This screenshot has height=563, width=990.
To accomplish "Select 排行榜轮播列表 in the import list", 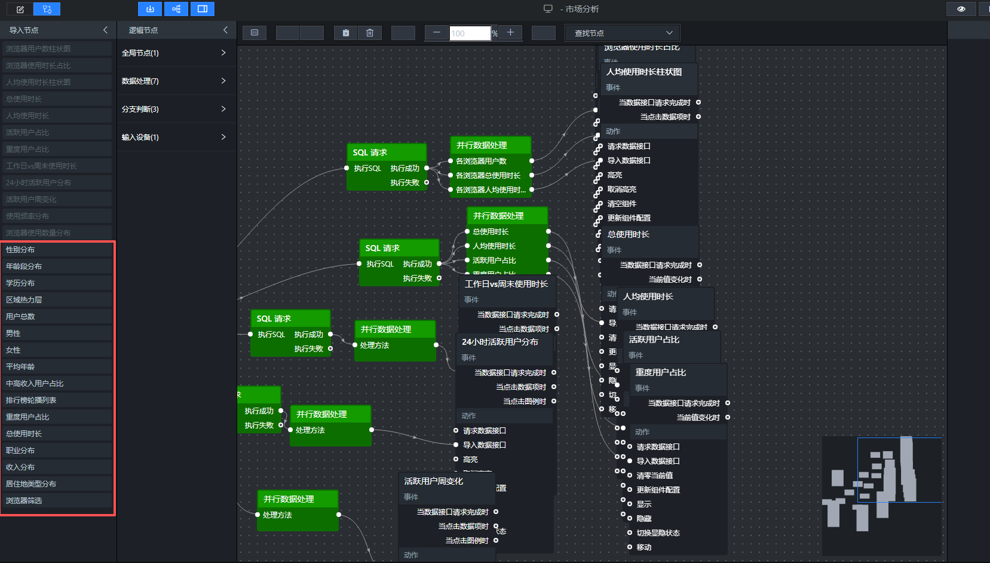I will 57,400.
